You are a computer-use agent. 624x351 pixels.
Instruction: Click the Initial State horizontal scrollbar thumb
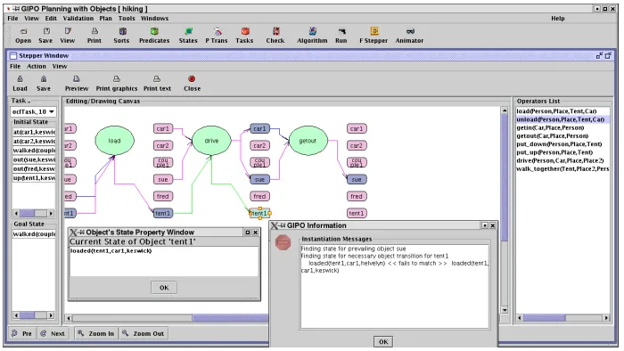(x=27, y=213)
